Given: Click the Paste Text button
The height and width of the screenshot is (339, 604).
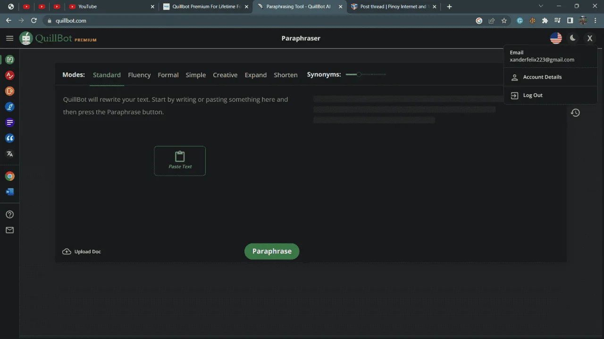Looking at the screenshot, I should click(180, 161).
